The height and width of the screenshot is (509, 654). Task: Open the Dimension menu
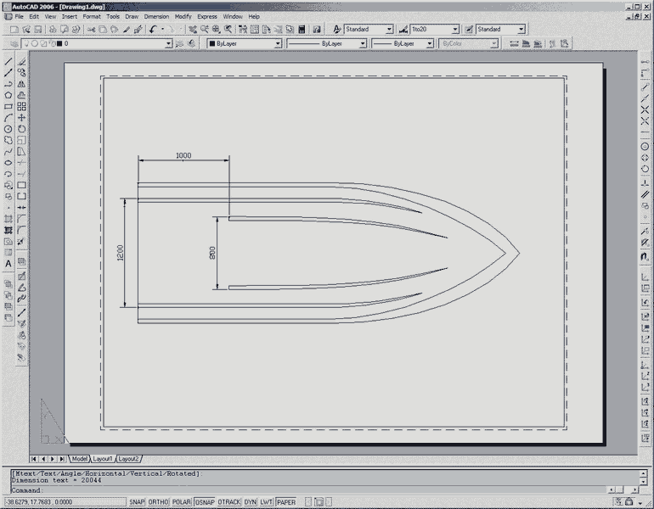point(156,16)
